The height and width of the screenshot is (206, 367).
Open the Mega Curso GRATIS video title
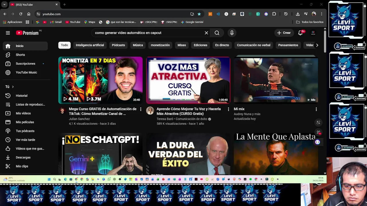coord(103,111)
